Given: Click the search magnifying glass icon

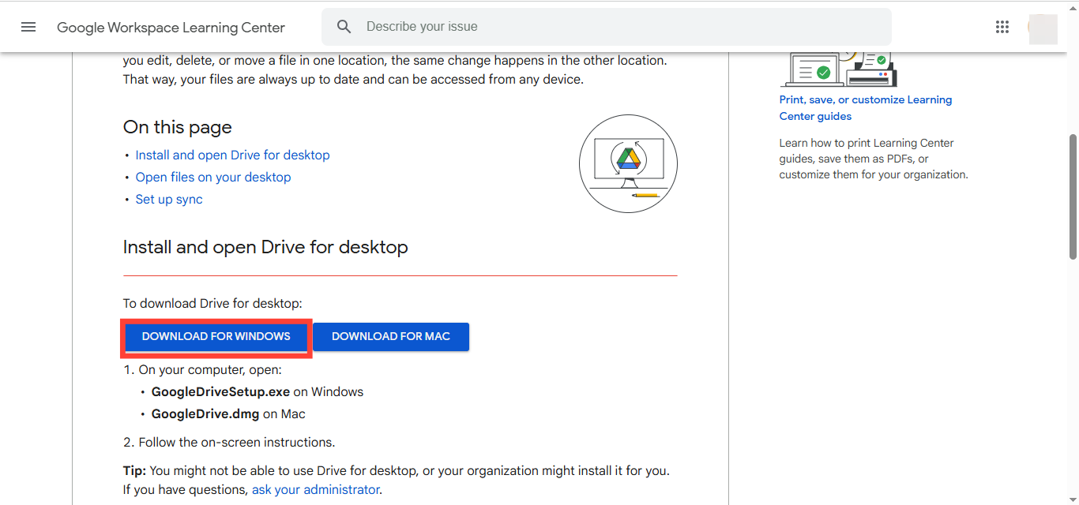Looking at the screenshot, I should [344, 27].
